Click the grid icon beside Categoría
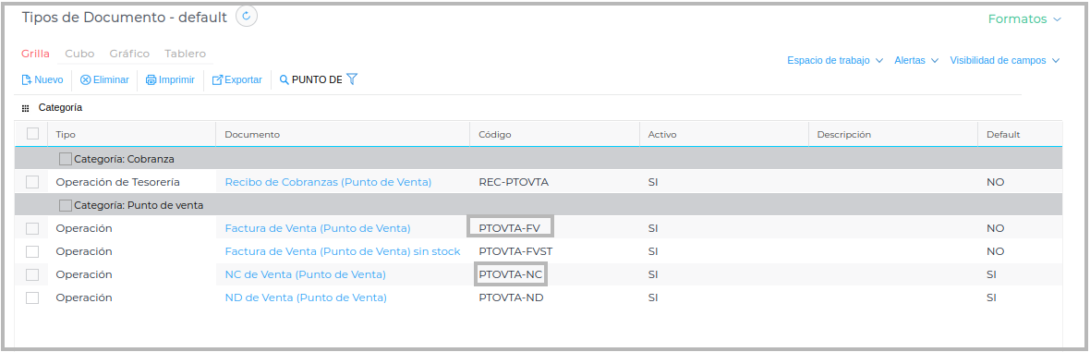Viewport: 1090px width, 352px height. tap(26, 108)
